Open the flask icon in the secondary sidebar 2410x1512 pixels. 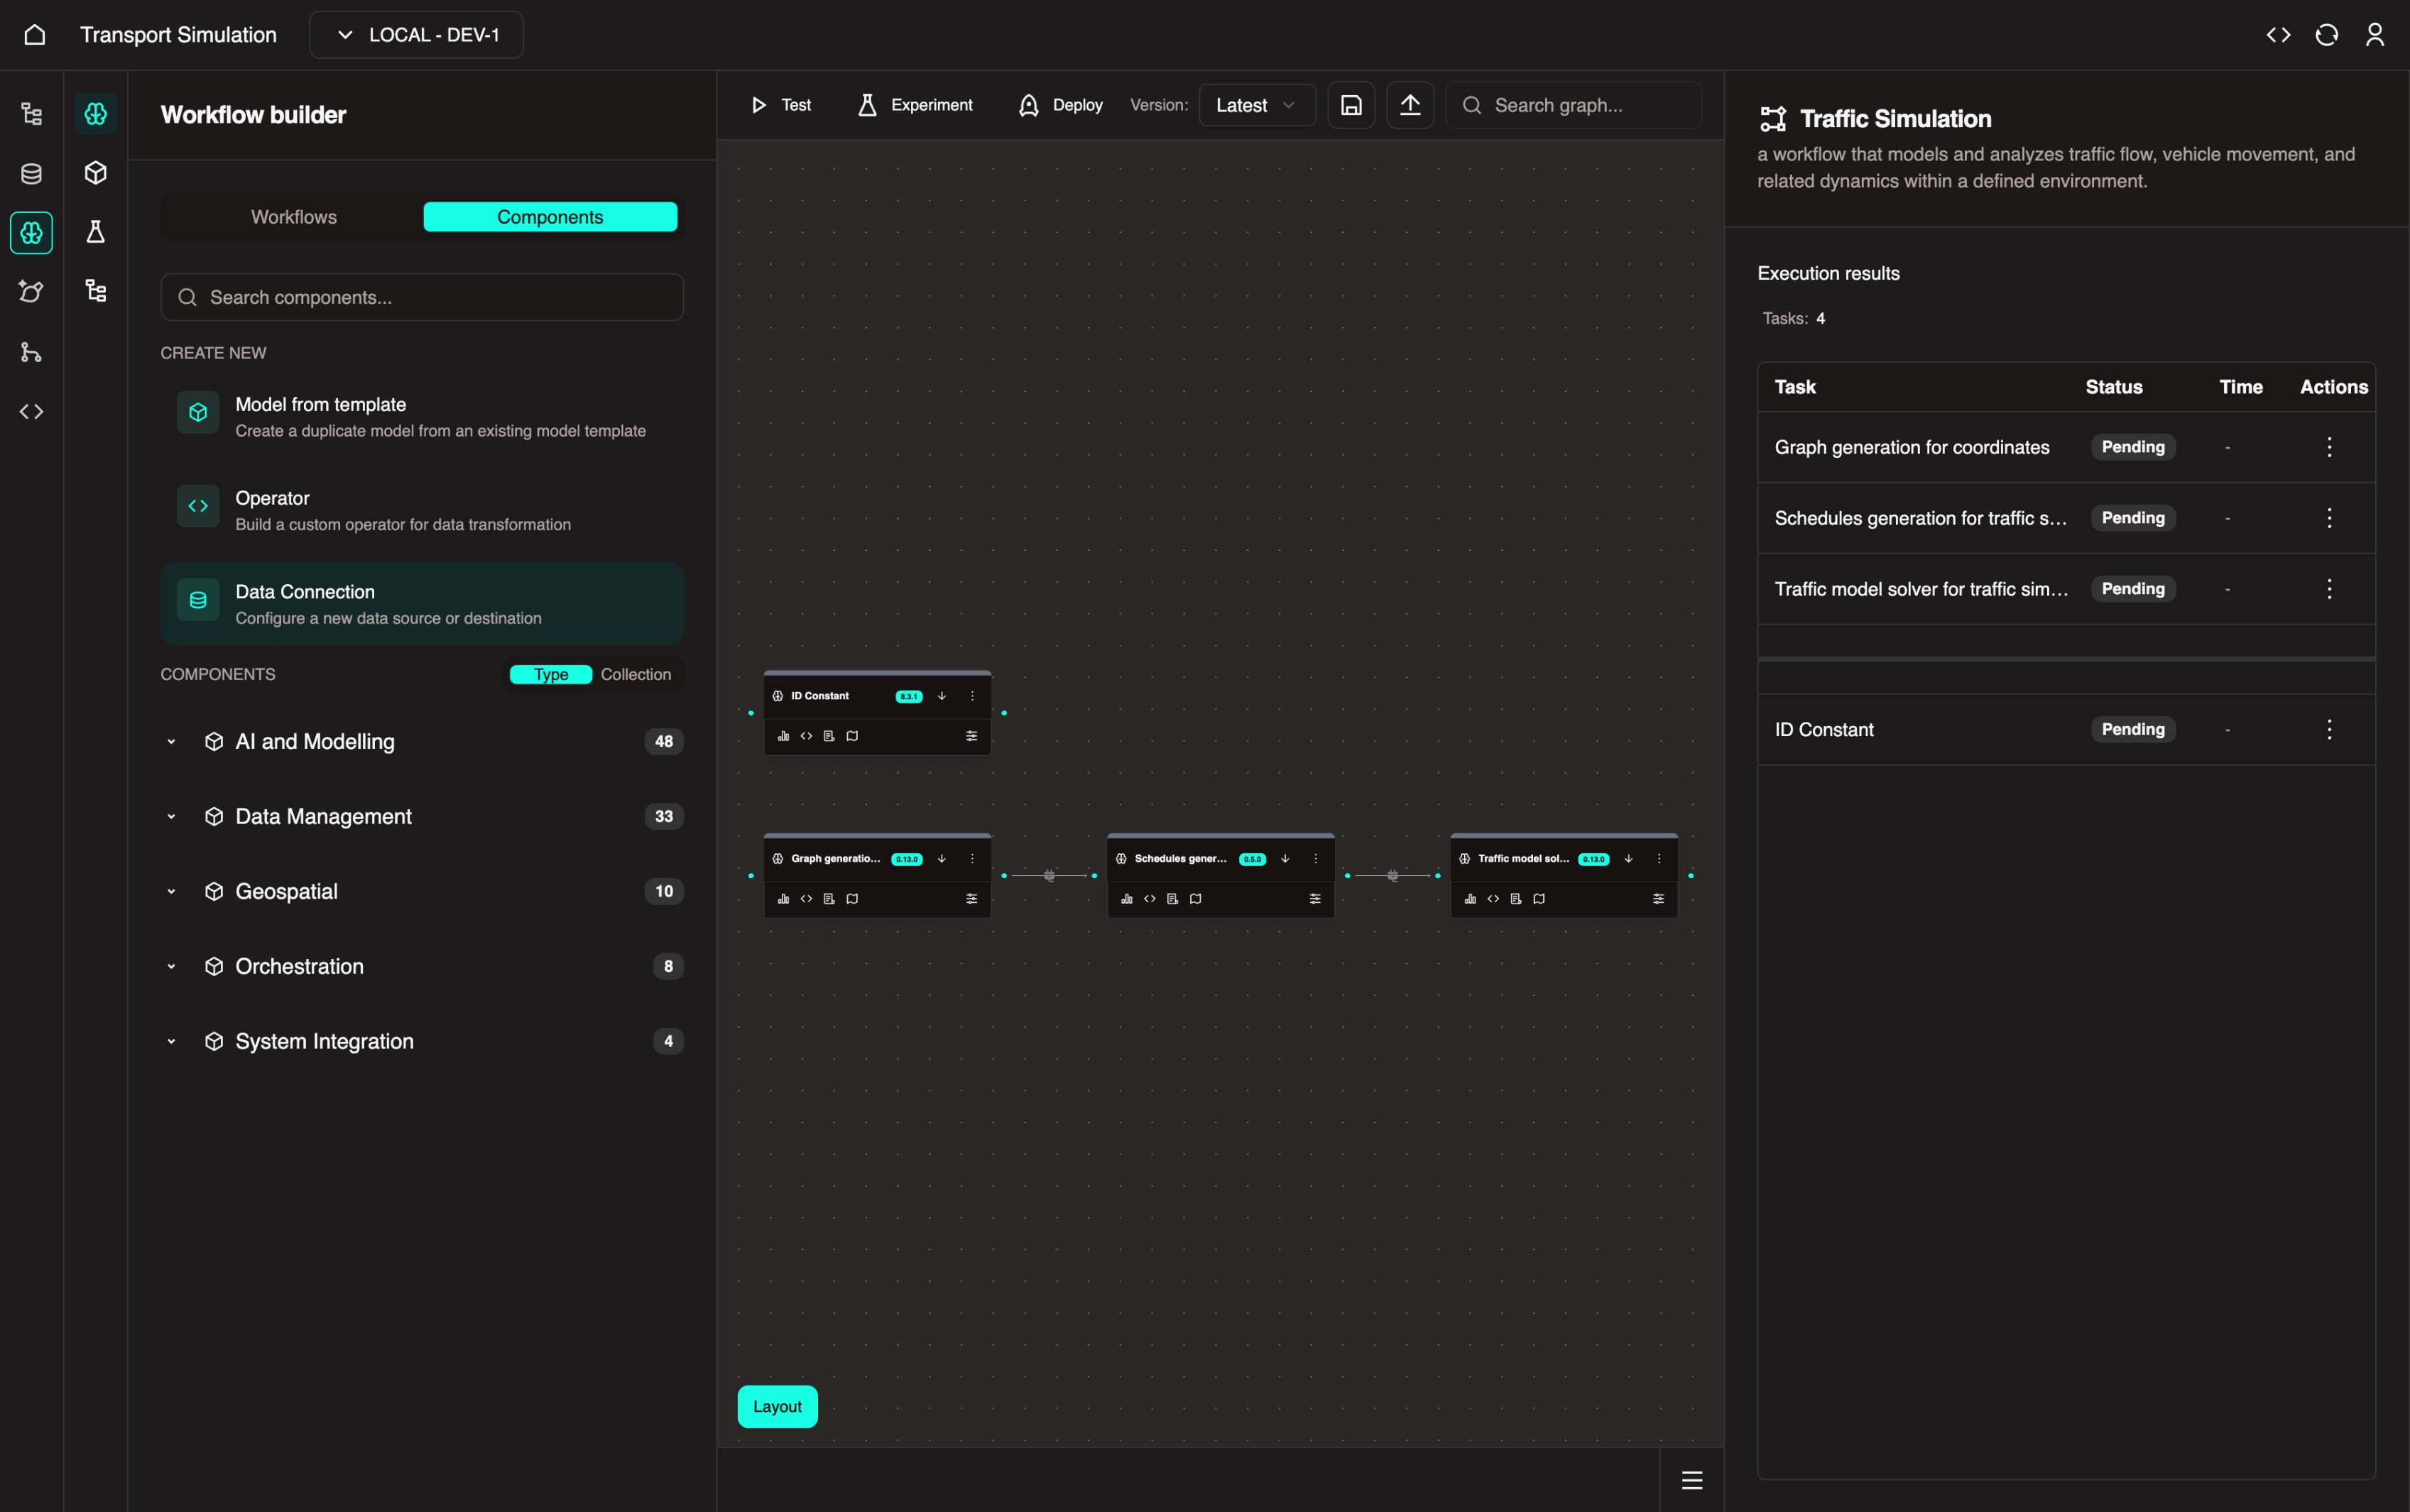point(95,232)
